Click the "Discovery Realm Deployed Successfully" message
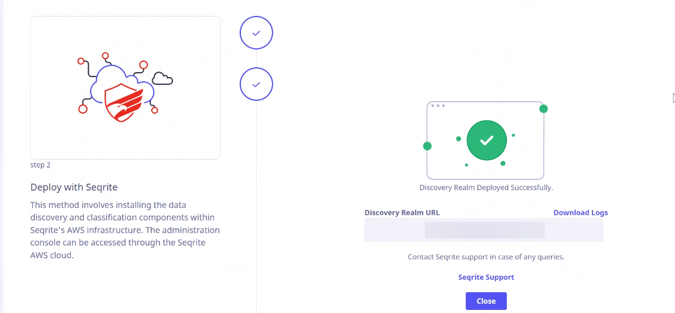This screenshot has width=675, height=313. 486,188
